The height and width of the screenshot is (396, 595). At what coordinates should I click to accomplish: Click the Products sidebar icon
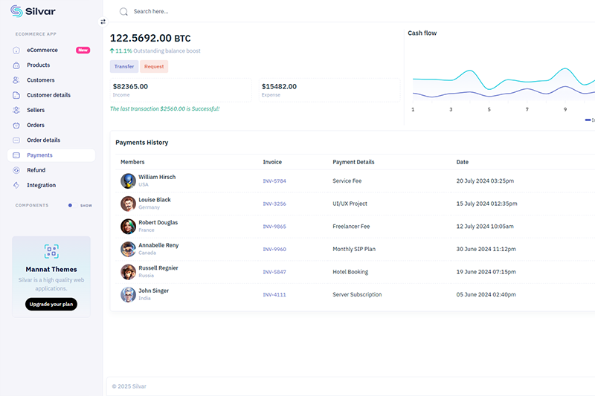click(16, 65)
